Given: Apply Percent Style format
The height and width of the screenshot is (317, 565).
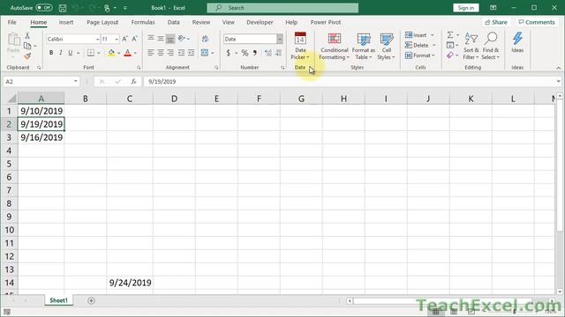Looking at the screenshot, I should tap(245, 53).
